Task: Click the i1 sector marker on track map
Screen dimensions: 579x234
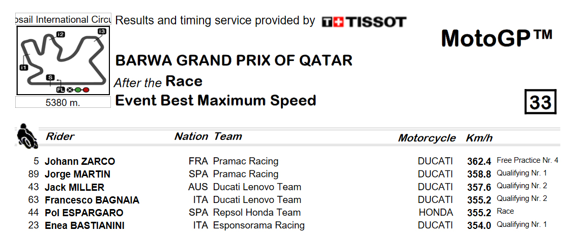Action: tap(23, 68)
